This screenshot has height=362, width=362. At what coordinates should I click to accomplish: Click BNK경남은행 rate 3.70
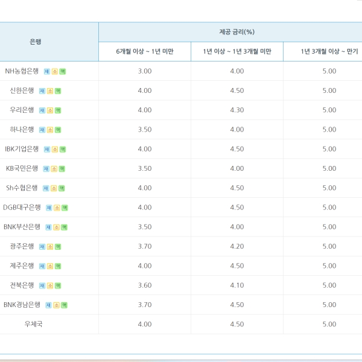145,305
